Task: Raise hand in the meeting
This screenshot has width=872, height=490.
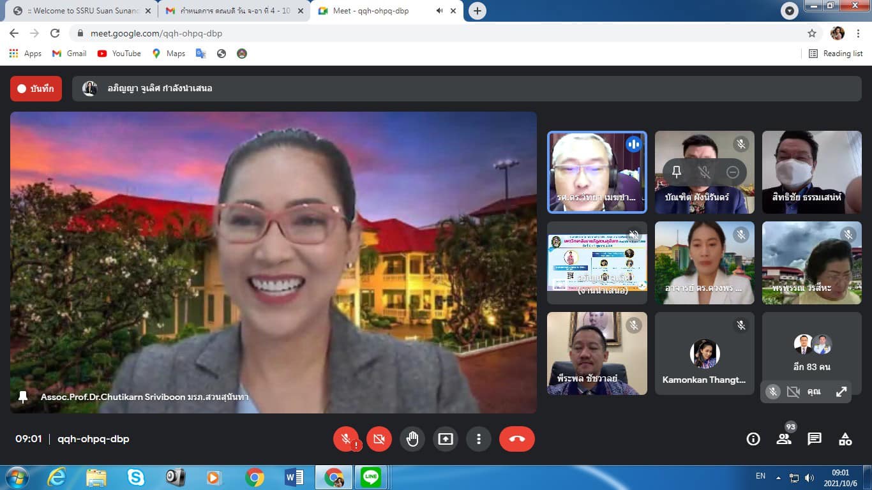Action: coord(412,439)
